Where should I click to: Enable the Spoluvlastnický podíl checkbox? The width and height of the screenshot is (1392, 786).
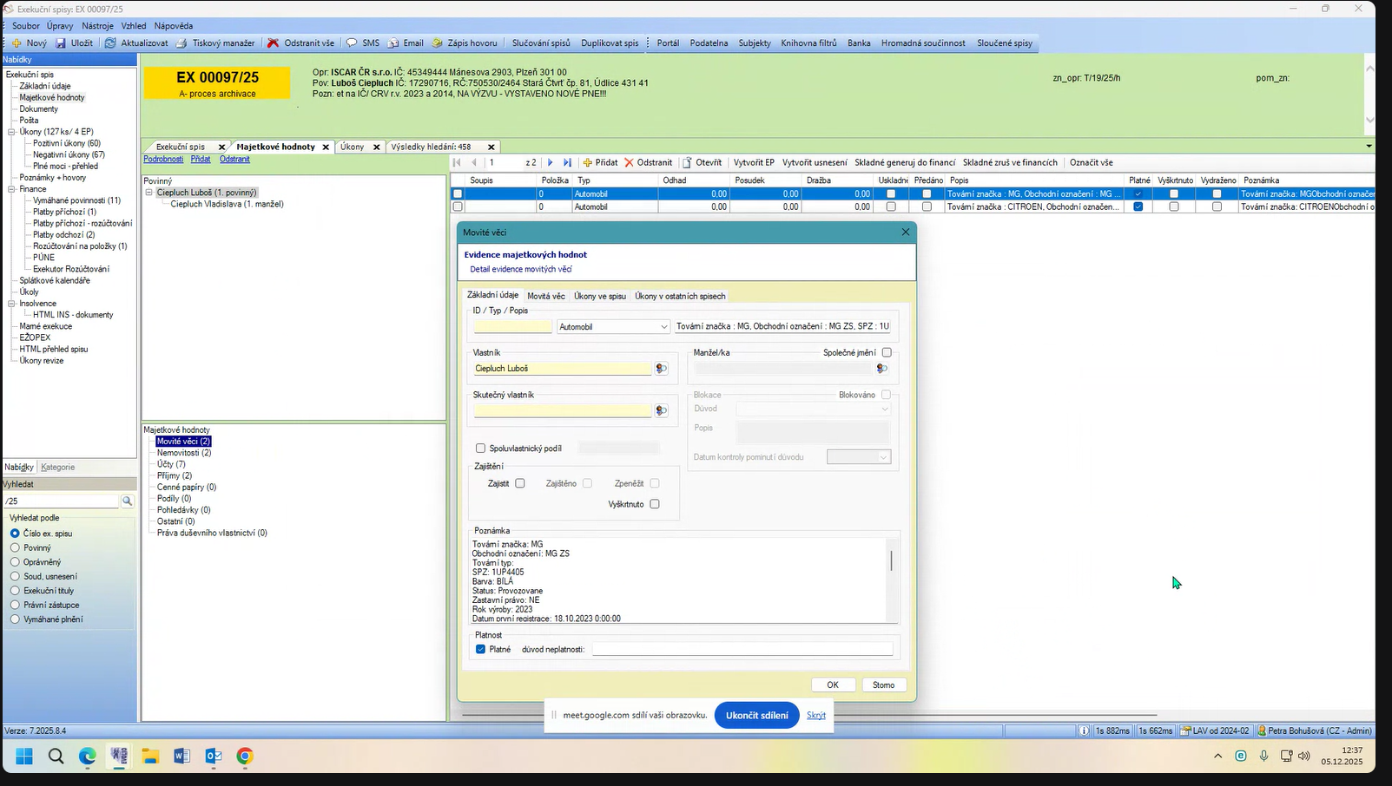click(x=480, y=449)
